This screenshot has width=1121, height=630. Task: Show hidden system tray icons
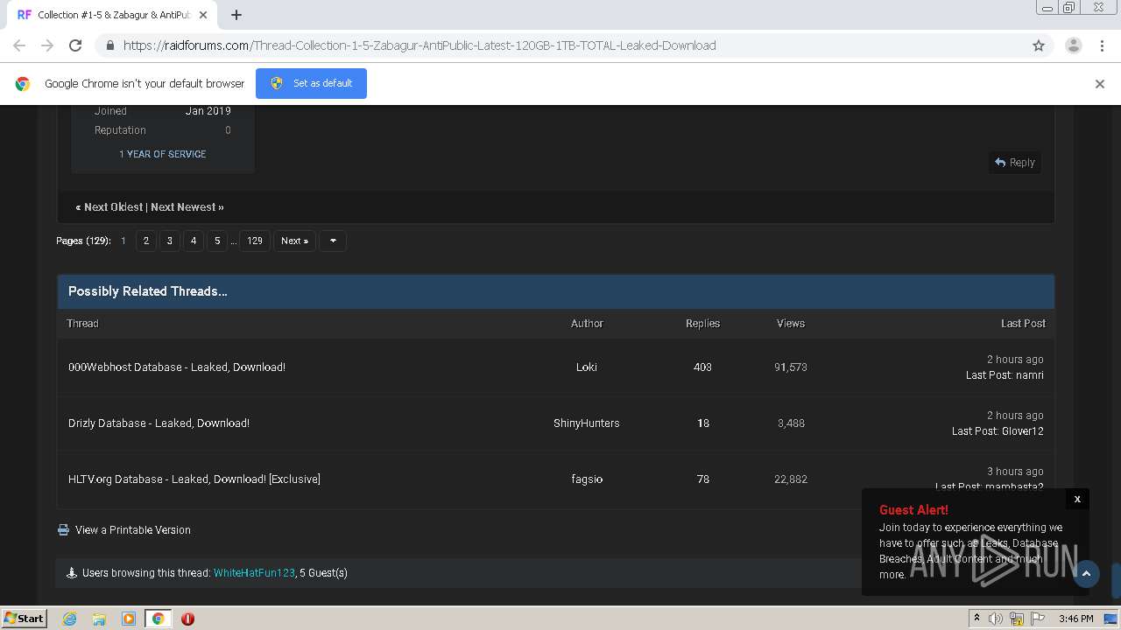click(x=976, y=618)
